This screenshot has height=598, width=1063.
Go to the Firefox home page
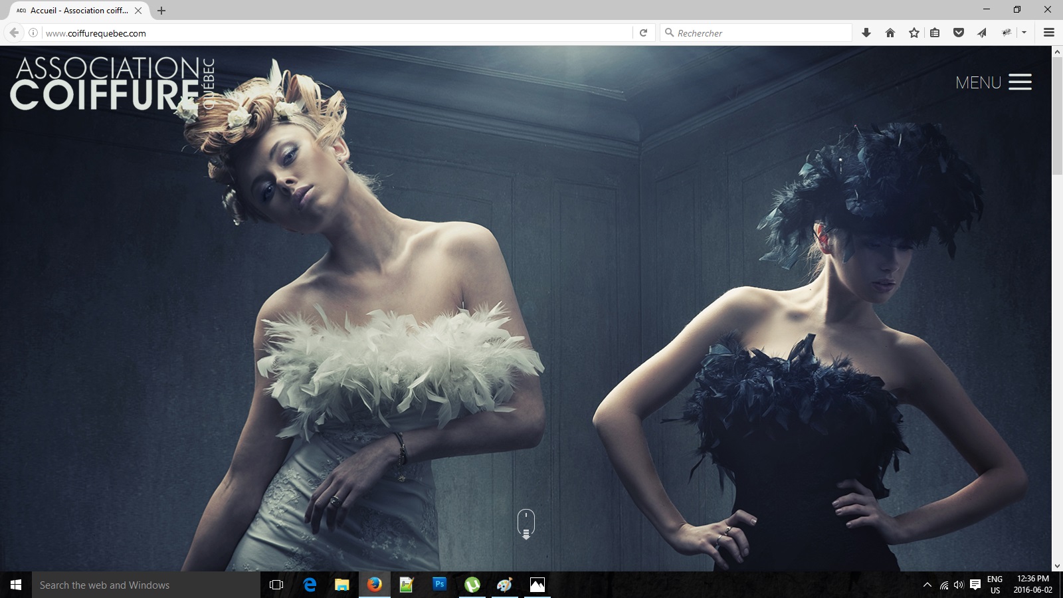pyautogui.click(x=890, y=33)
